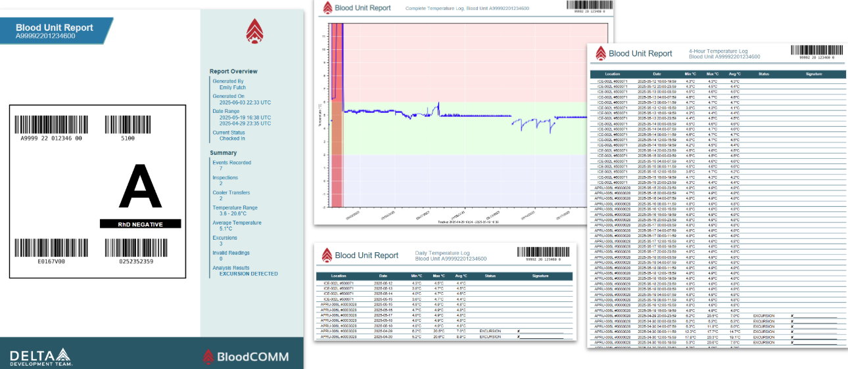Click the Status column header in Daily log
The width and height of the screenshot is (848, 369).
pos(489,276)
